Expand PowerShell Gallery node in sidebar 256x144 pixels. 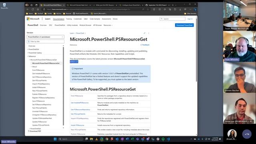(x=28, y=53)
